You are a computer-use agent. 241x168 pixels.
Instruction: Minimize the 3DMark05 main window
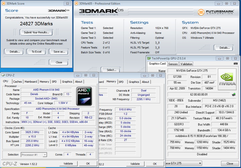(218, 4)
